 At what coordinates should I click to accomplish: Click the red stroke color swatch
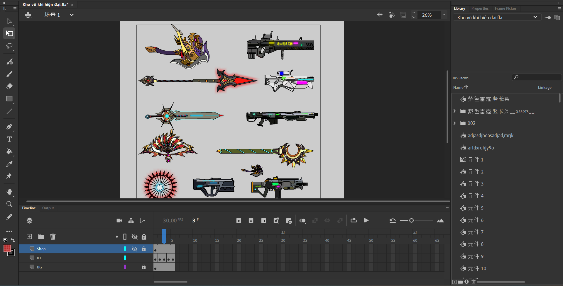pos(7,248)
